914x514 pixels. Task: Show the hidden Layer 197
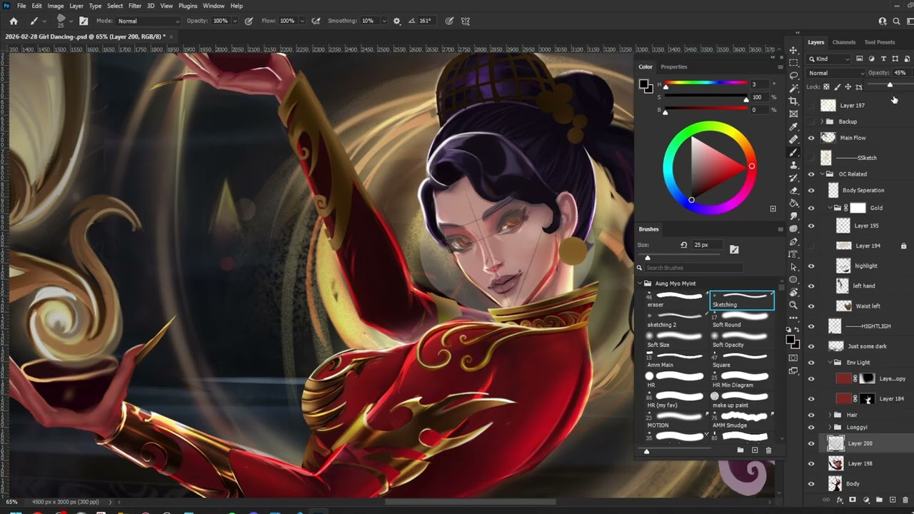click(810, 106)
